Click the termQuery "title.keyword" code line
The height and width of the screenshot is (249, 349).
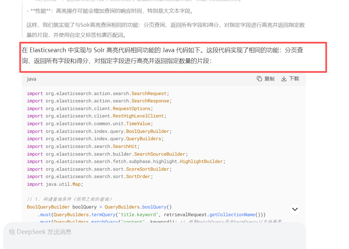pyautogui.click(x=152, y=215)
